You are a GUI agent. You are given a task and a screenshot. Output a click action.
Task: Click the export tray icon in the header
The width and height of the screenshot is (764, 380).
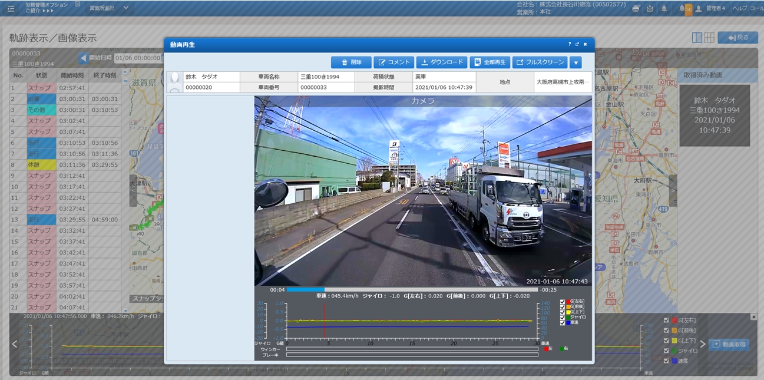pos(650,8)
